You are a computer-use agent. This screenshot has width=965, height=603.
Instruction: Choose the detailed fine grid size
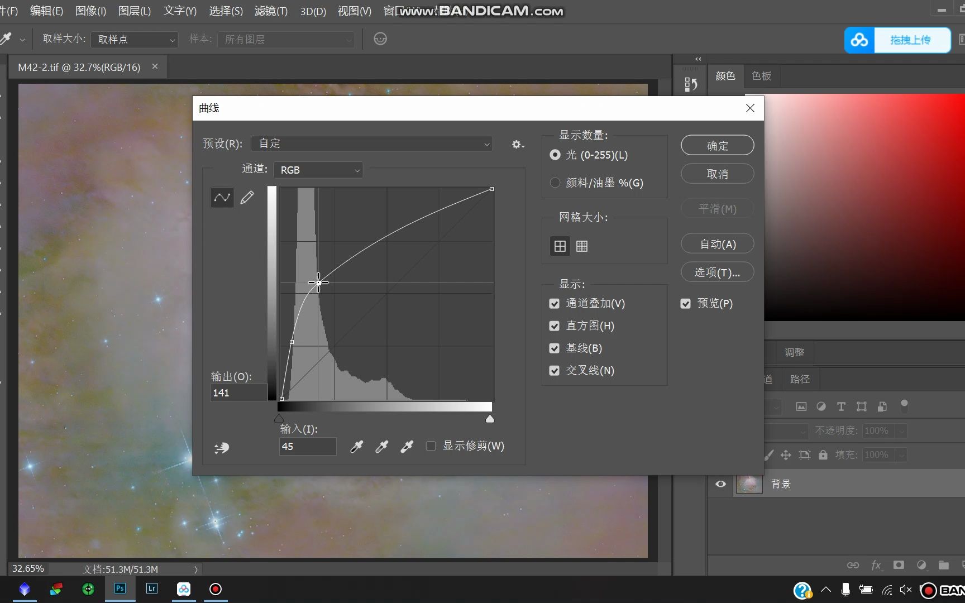coord(581,246)
